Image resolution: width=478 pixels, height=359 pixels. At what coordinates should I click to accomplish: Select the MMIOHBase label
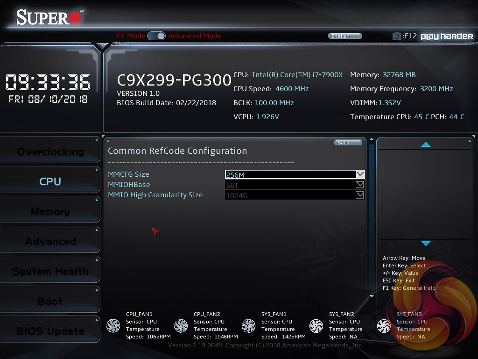pos(129,185)
